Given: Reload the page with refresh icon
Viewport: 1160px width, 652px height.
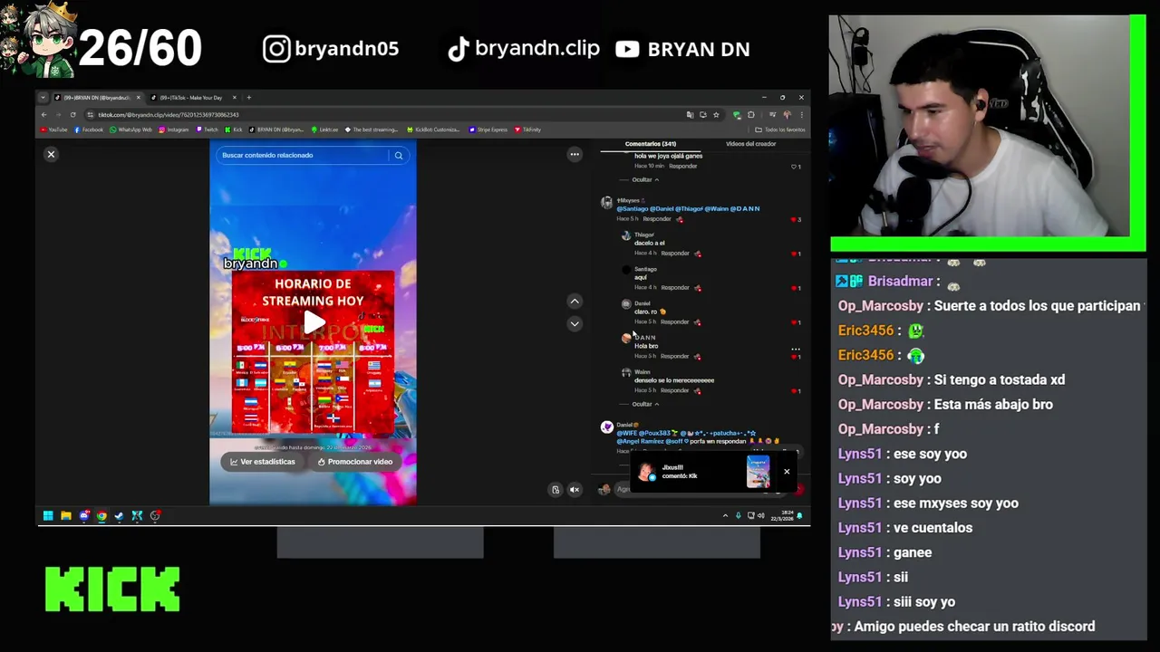Looking at the screenshot, I should (72, 115).
